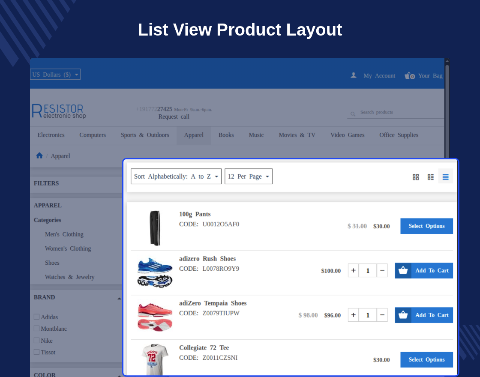The image size is (480, 377).
Task: Click the CODE: U0012O5AF0 text
Action: pyautogui.click(x=209, y=224)
